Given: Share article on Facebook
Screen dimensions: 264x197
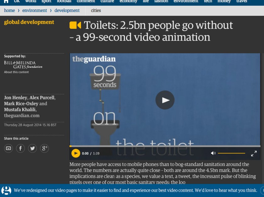Looking at the screenshot, I should 20,148.
